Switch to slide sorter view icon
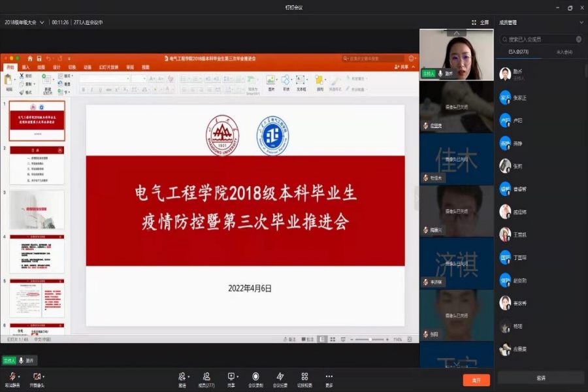588x392 pixels. click(333, 340)
